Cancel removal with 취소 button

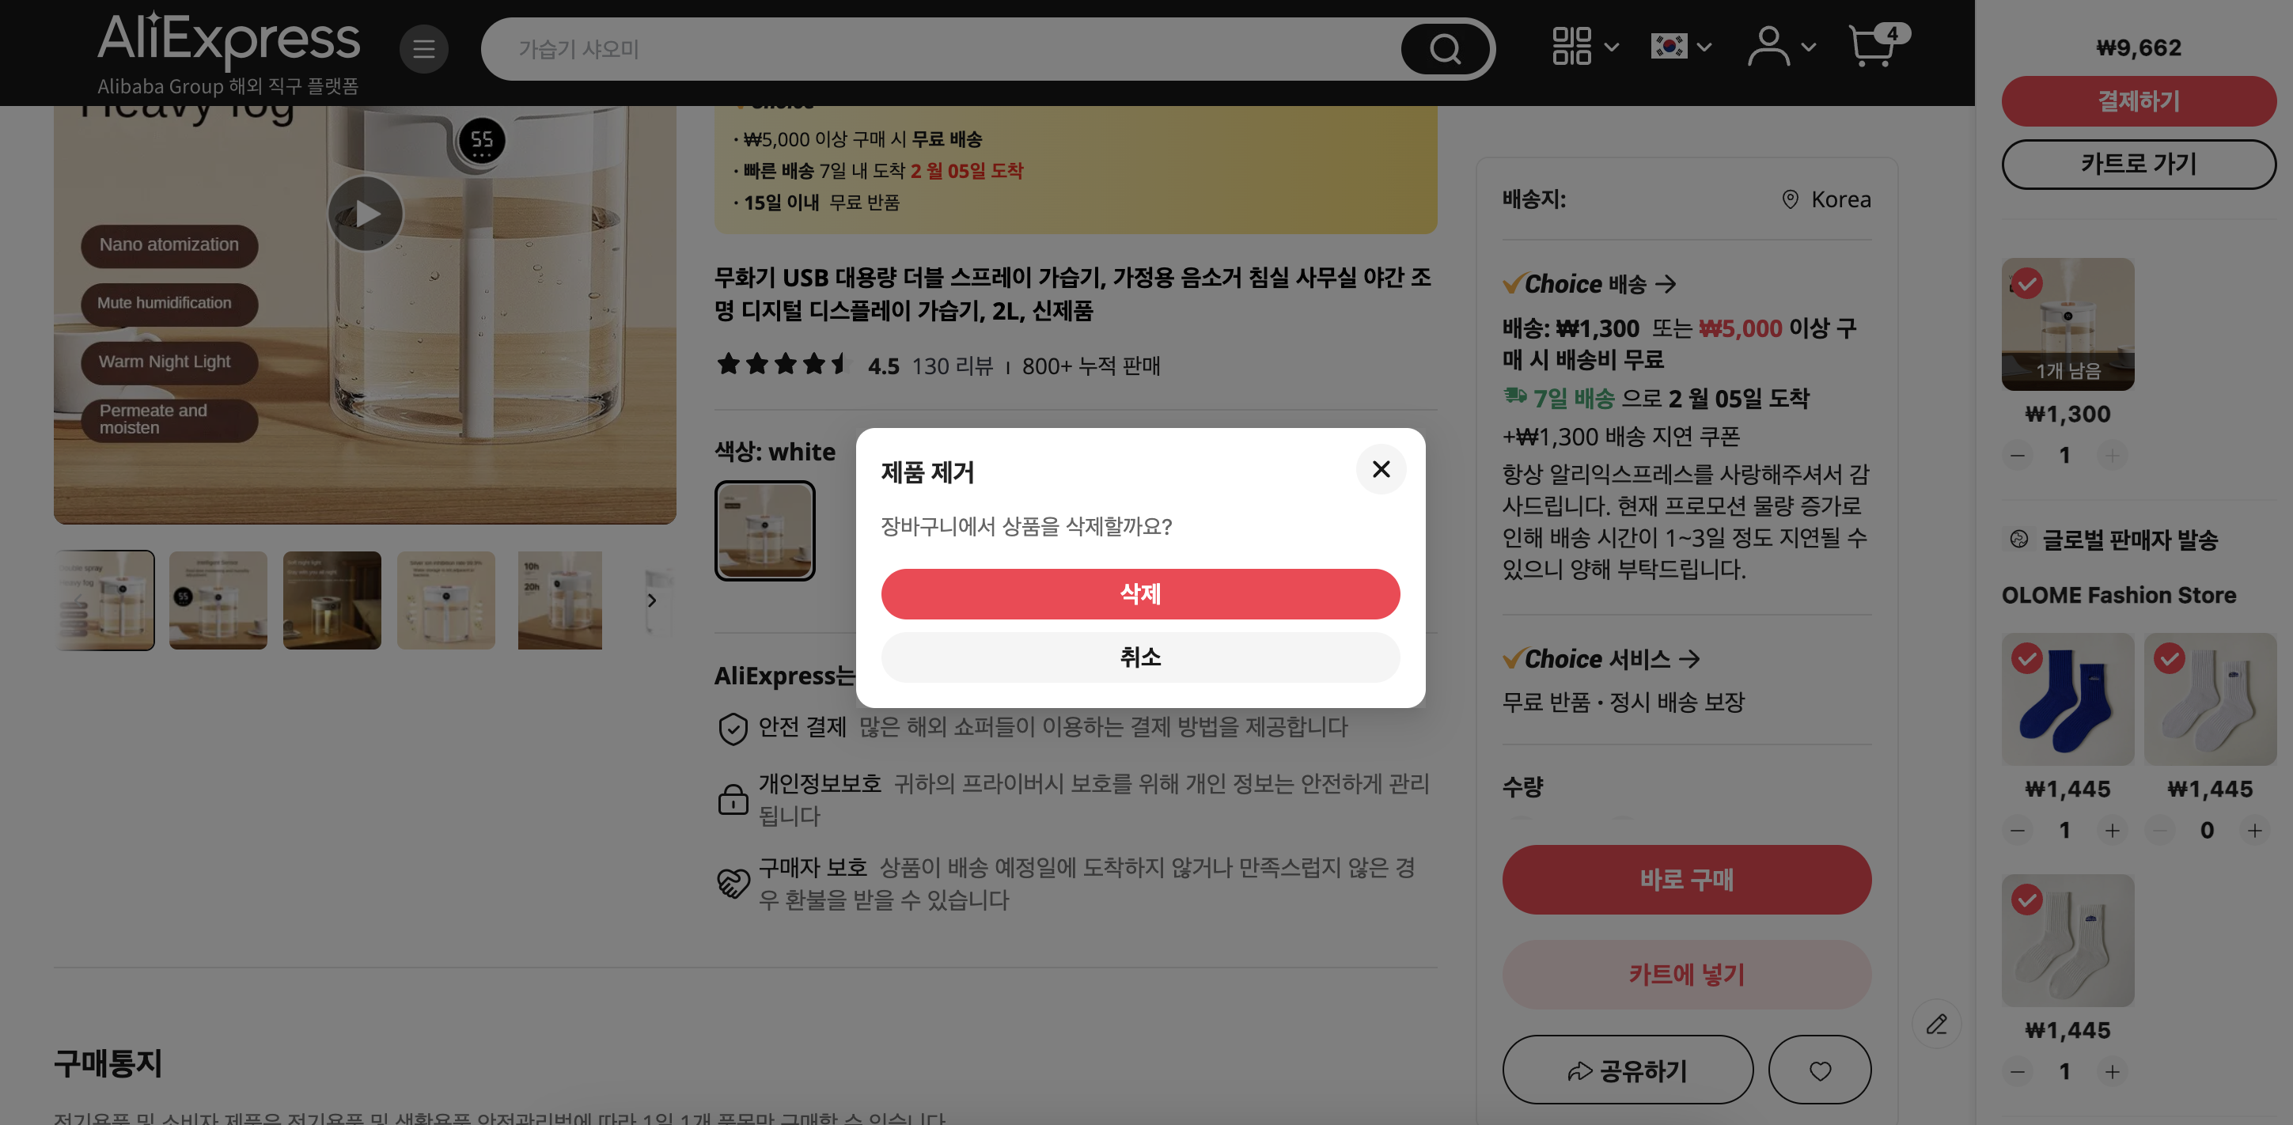[x=1139, y=657]
